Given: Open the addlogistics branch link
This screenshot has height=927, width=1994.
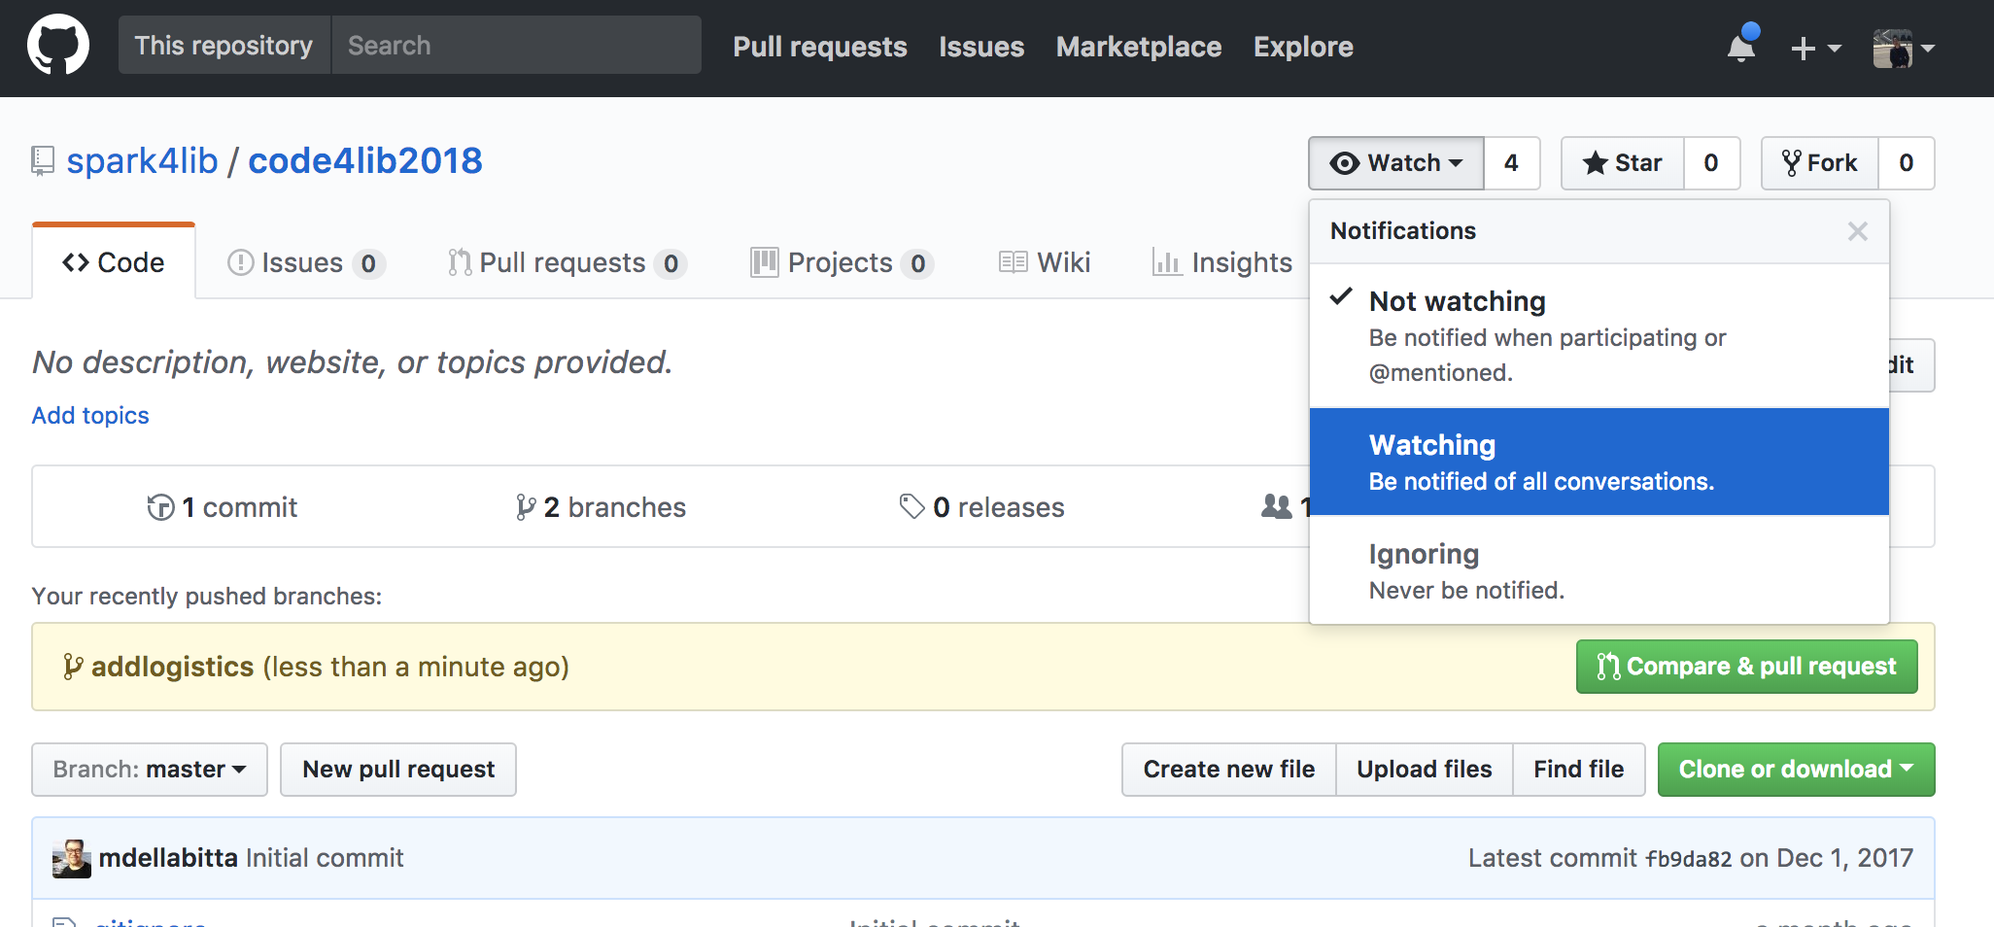Looking at the screenshot, I should click(172, 667).
